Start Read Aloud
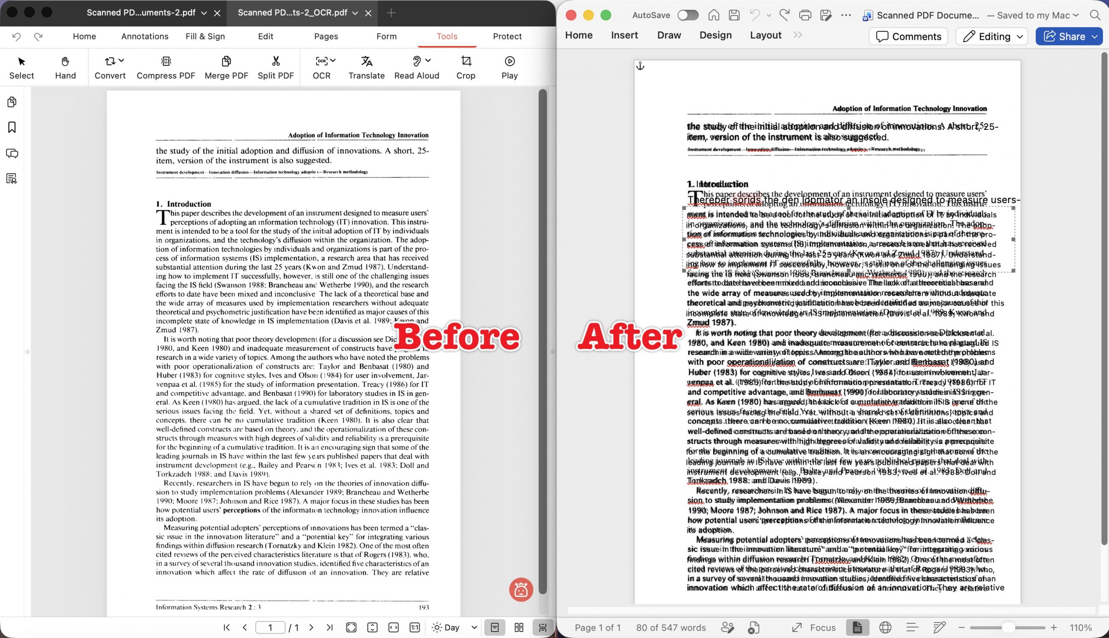Screen dimensions: 1109x638 tap(417, 68)
